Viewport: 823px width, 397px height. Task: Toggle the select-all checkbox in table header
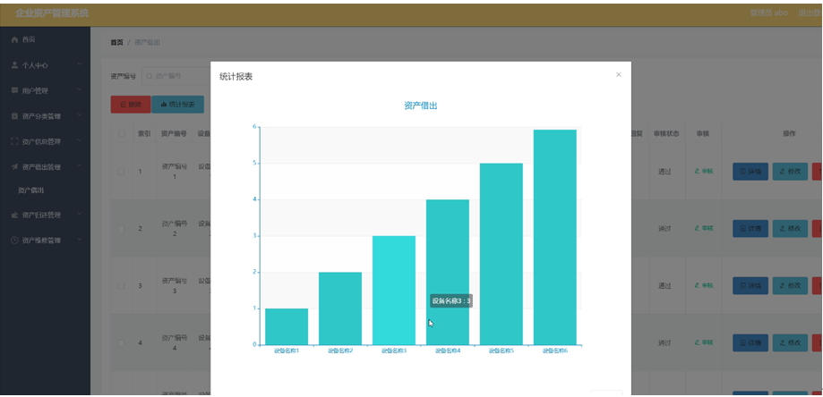tap(122, 133)
